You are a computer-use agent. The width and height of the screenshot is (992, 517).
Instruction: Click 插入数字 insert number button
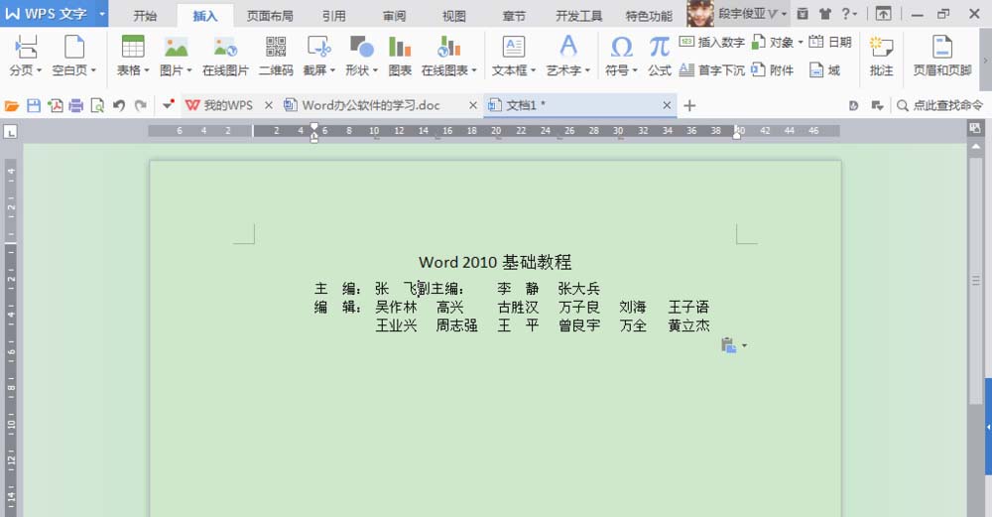pyautogui.click(x=711, y=43)
